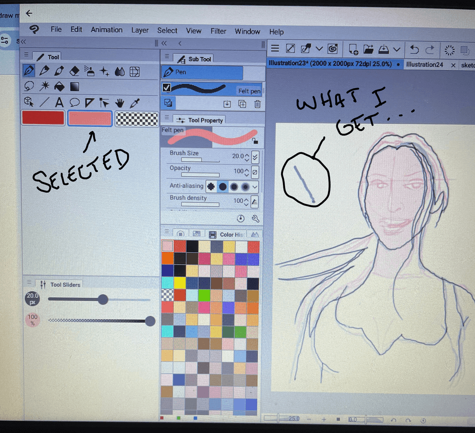The image size is (475, 433).
Task: Open the Filter menu
Action: [x=218, y=31]
